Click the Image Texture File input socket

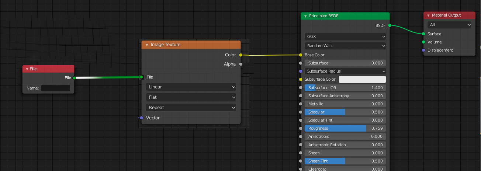(x=141, y=77)
